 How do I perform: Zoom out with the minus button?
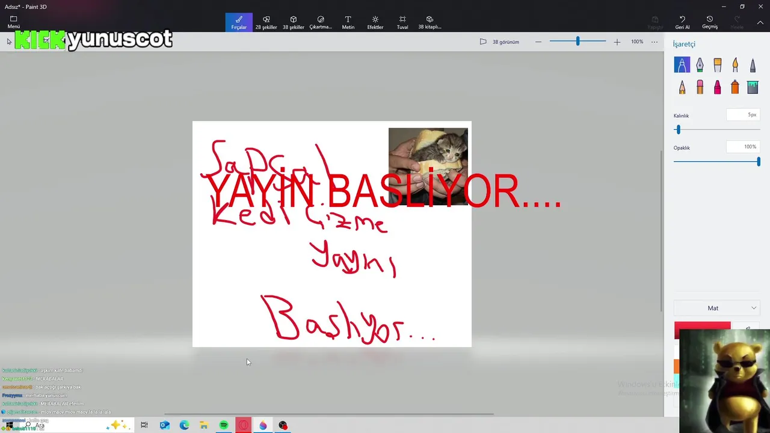coord(538,42)
